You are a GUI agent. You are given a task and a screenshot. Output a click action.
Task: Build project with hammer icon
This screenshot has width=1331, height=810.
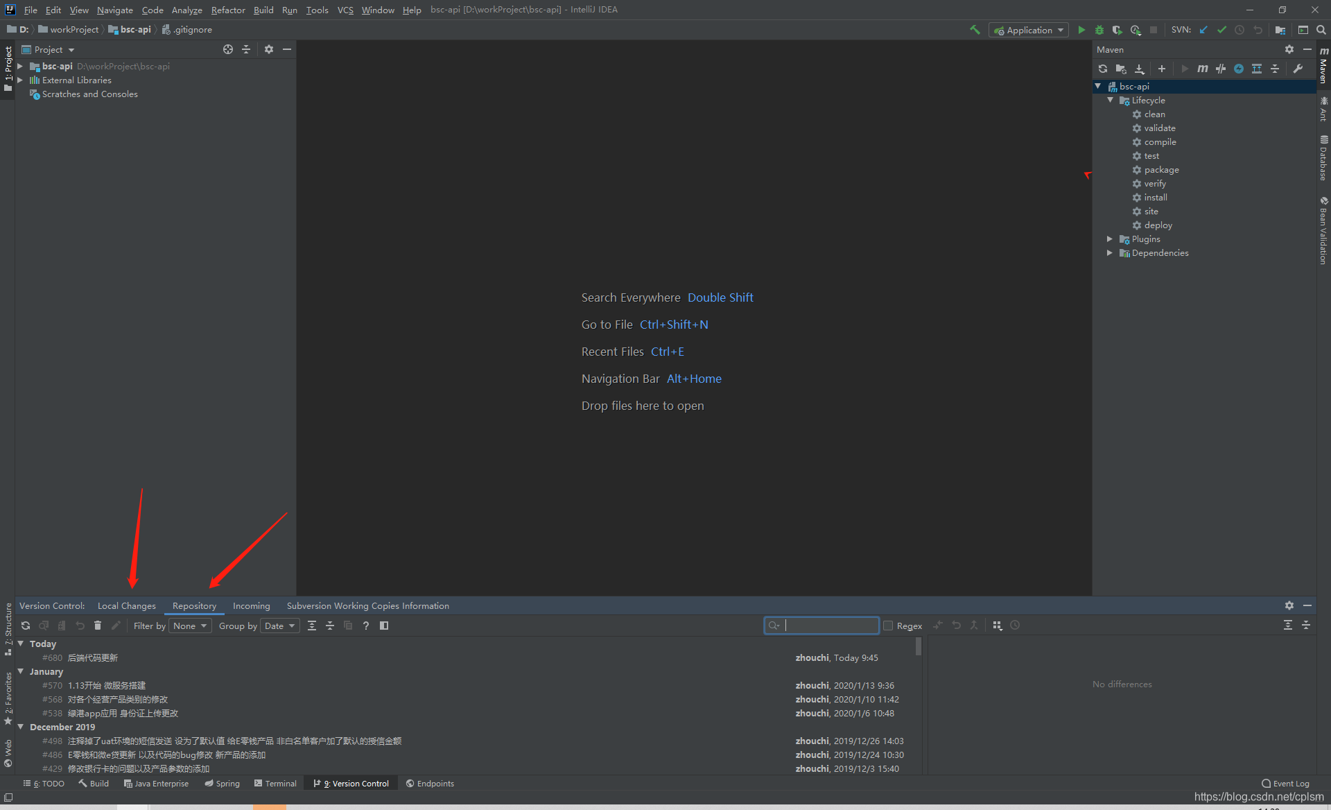(x=975, y=30)
